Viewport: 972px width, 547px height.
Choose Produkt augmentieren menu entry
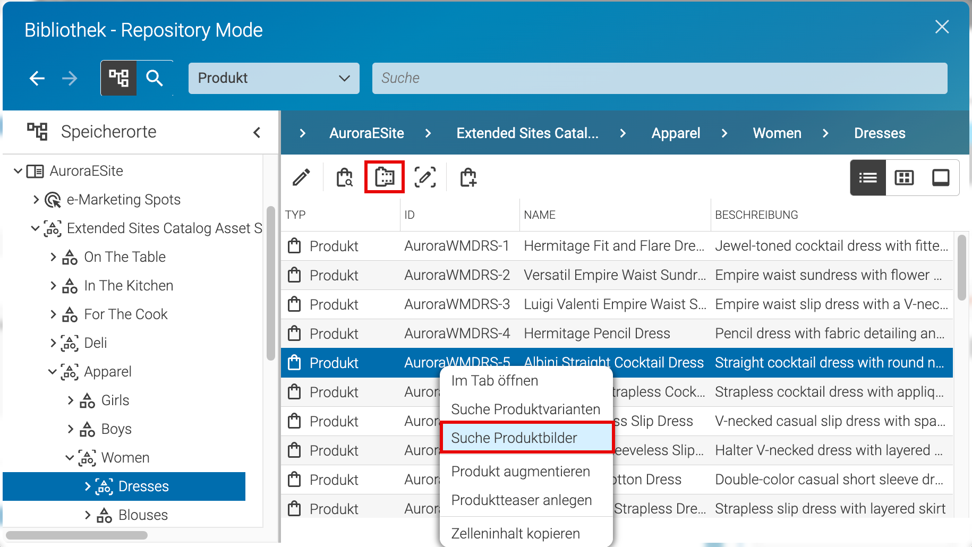[x=526, y=472]
